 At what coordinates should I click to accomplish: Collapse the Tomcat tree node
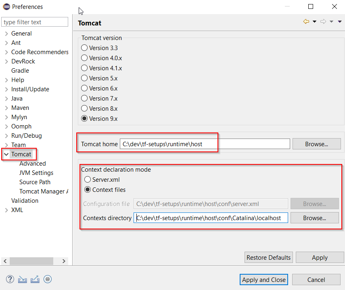(x=6, y=154)
